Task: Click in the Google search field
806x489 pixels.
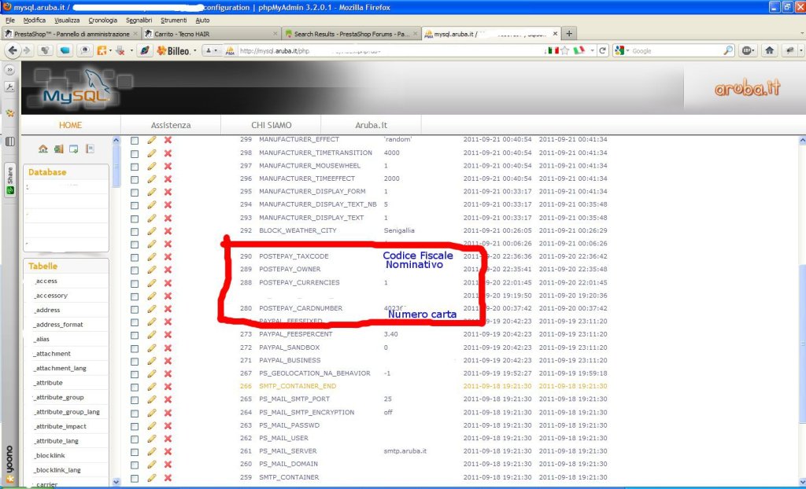Action: 676,50
